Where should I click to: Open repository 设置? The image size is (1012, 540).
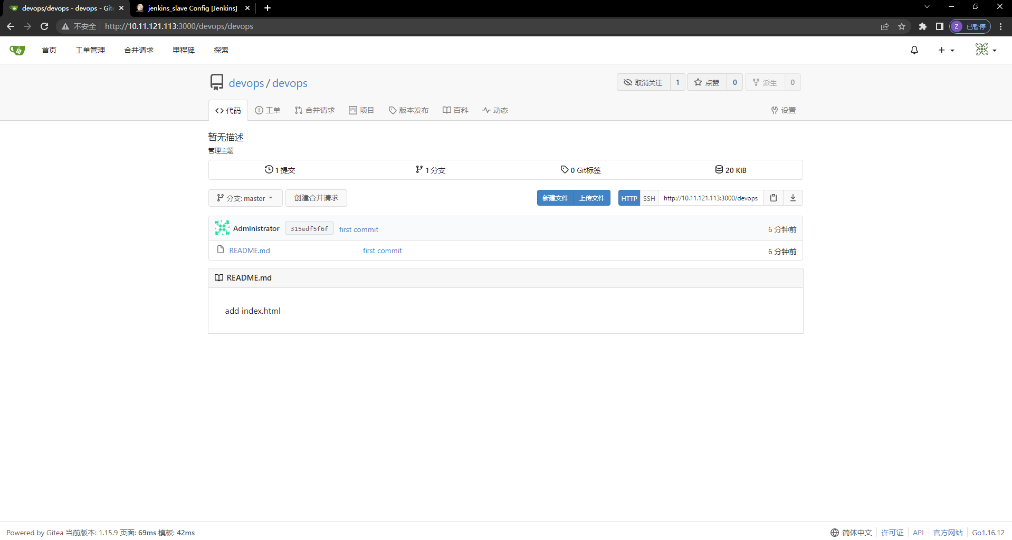click(x=784, y=110)
